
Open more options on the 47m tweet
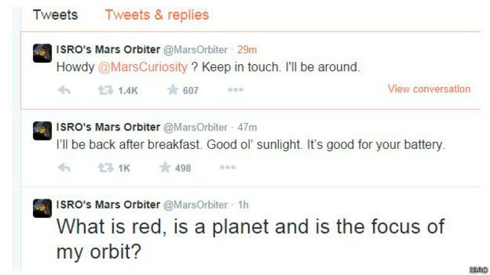pos(227,167)
